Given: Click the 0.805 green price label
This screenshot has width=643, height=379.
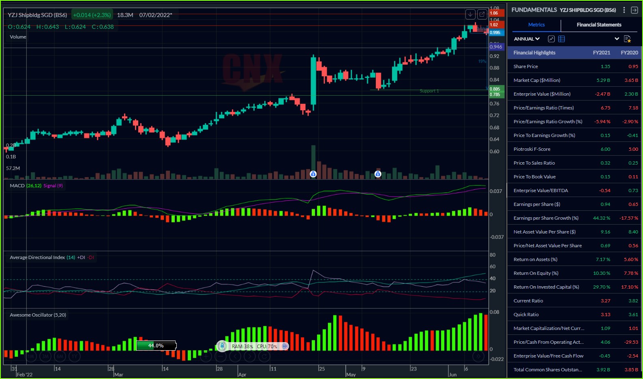Looking at the screenshot, I should [x=497, y=89].
